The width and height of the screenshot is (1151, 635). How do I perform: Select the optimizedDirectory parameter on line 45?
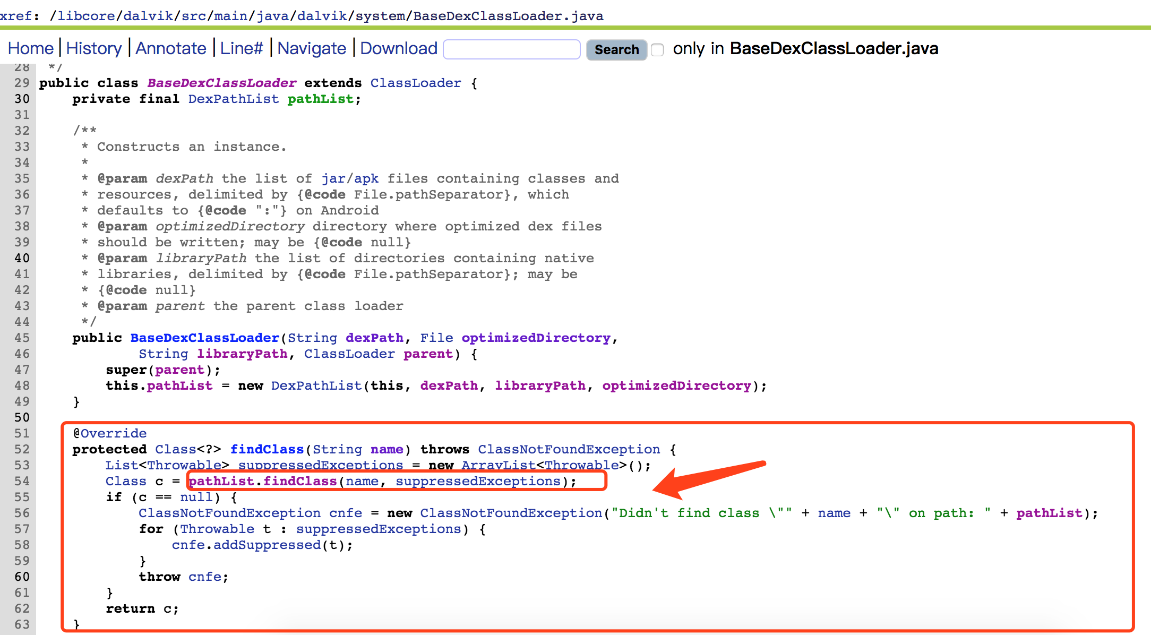point(536,338)
